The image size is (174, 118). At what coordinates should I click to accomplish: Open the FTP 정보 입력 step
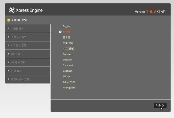click(28, 45)
